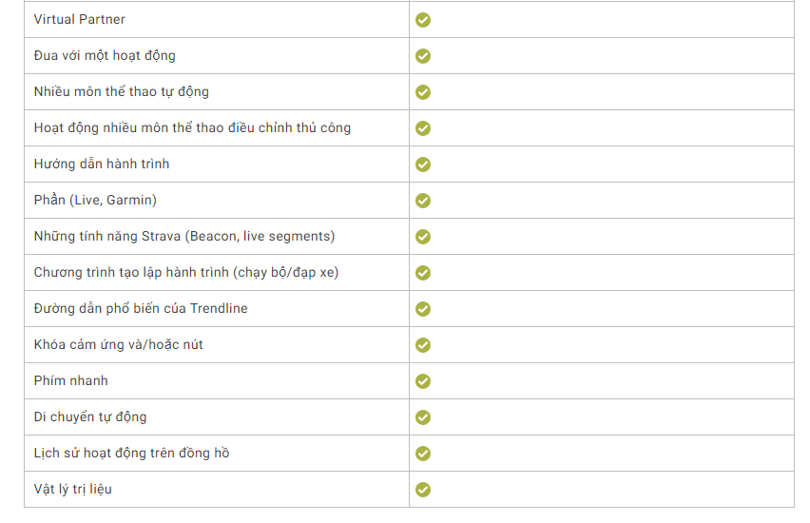The width and height of the screenshot is (810, 523).
Task: Click the checkmark for Chương trình tạo lập hành trình
Action: pyautogui.click(x=422, y=273)
